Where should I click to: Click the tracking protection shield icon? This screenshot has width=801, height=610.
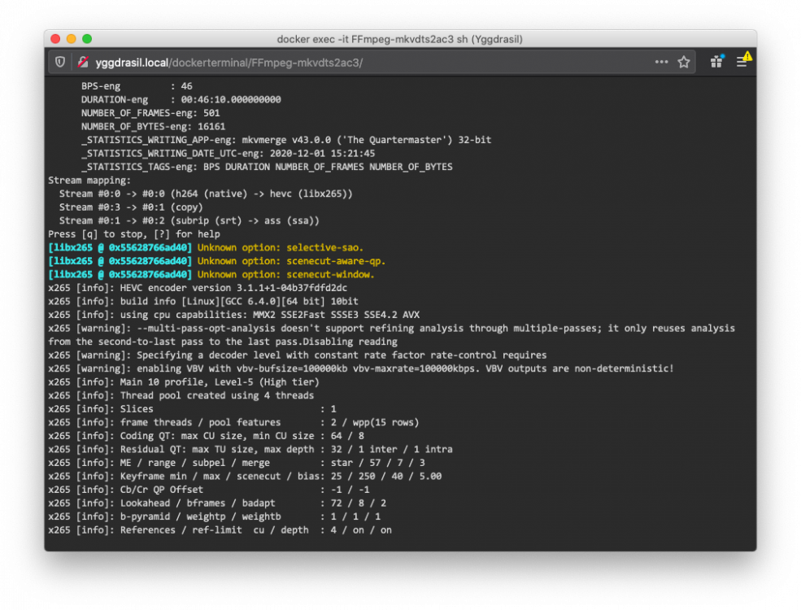(x=60, y=63)
